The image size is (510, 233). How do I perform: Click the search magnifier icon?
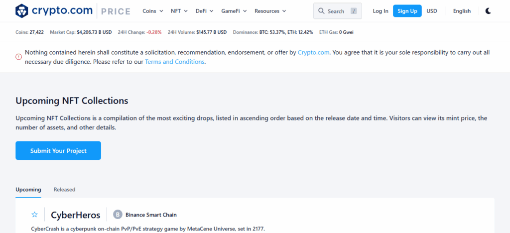322,11
